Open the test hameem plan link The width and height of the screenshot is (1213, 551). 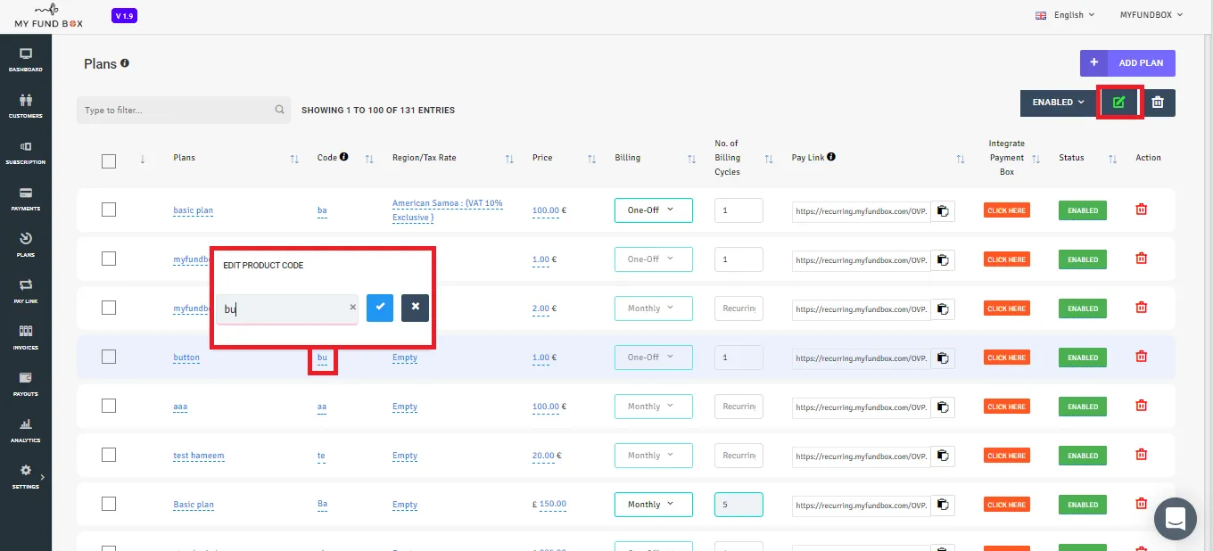(199, 456)
